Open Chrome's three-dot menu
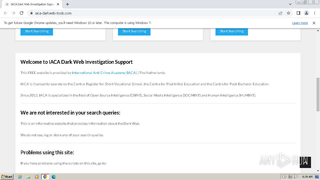 click(x=314, y=13)
